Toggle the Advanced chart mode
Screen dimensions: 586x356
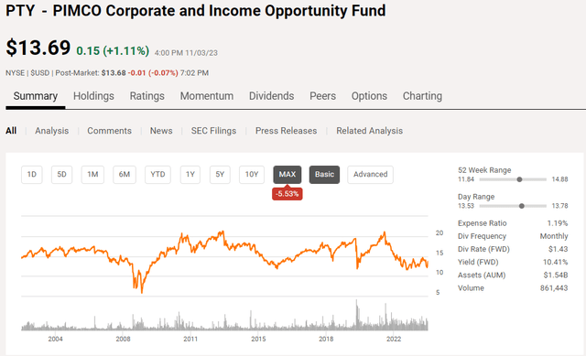370,175
